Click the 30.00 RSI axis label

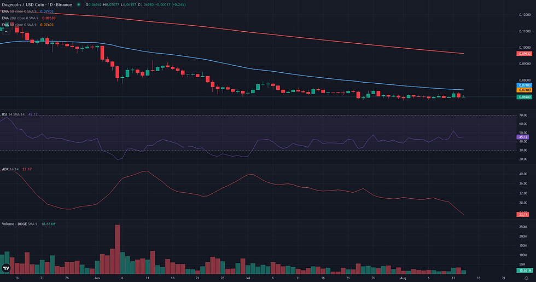point(523,150)
